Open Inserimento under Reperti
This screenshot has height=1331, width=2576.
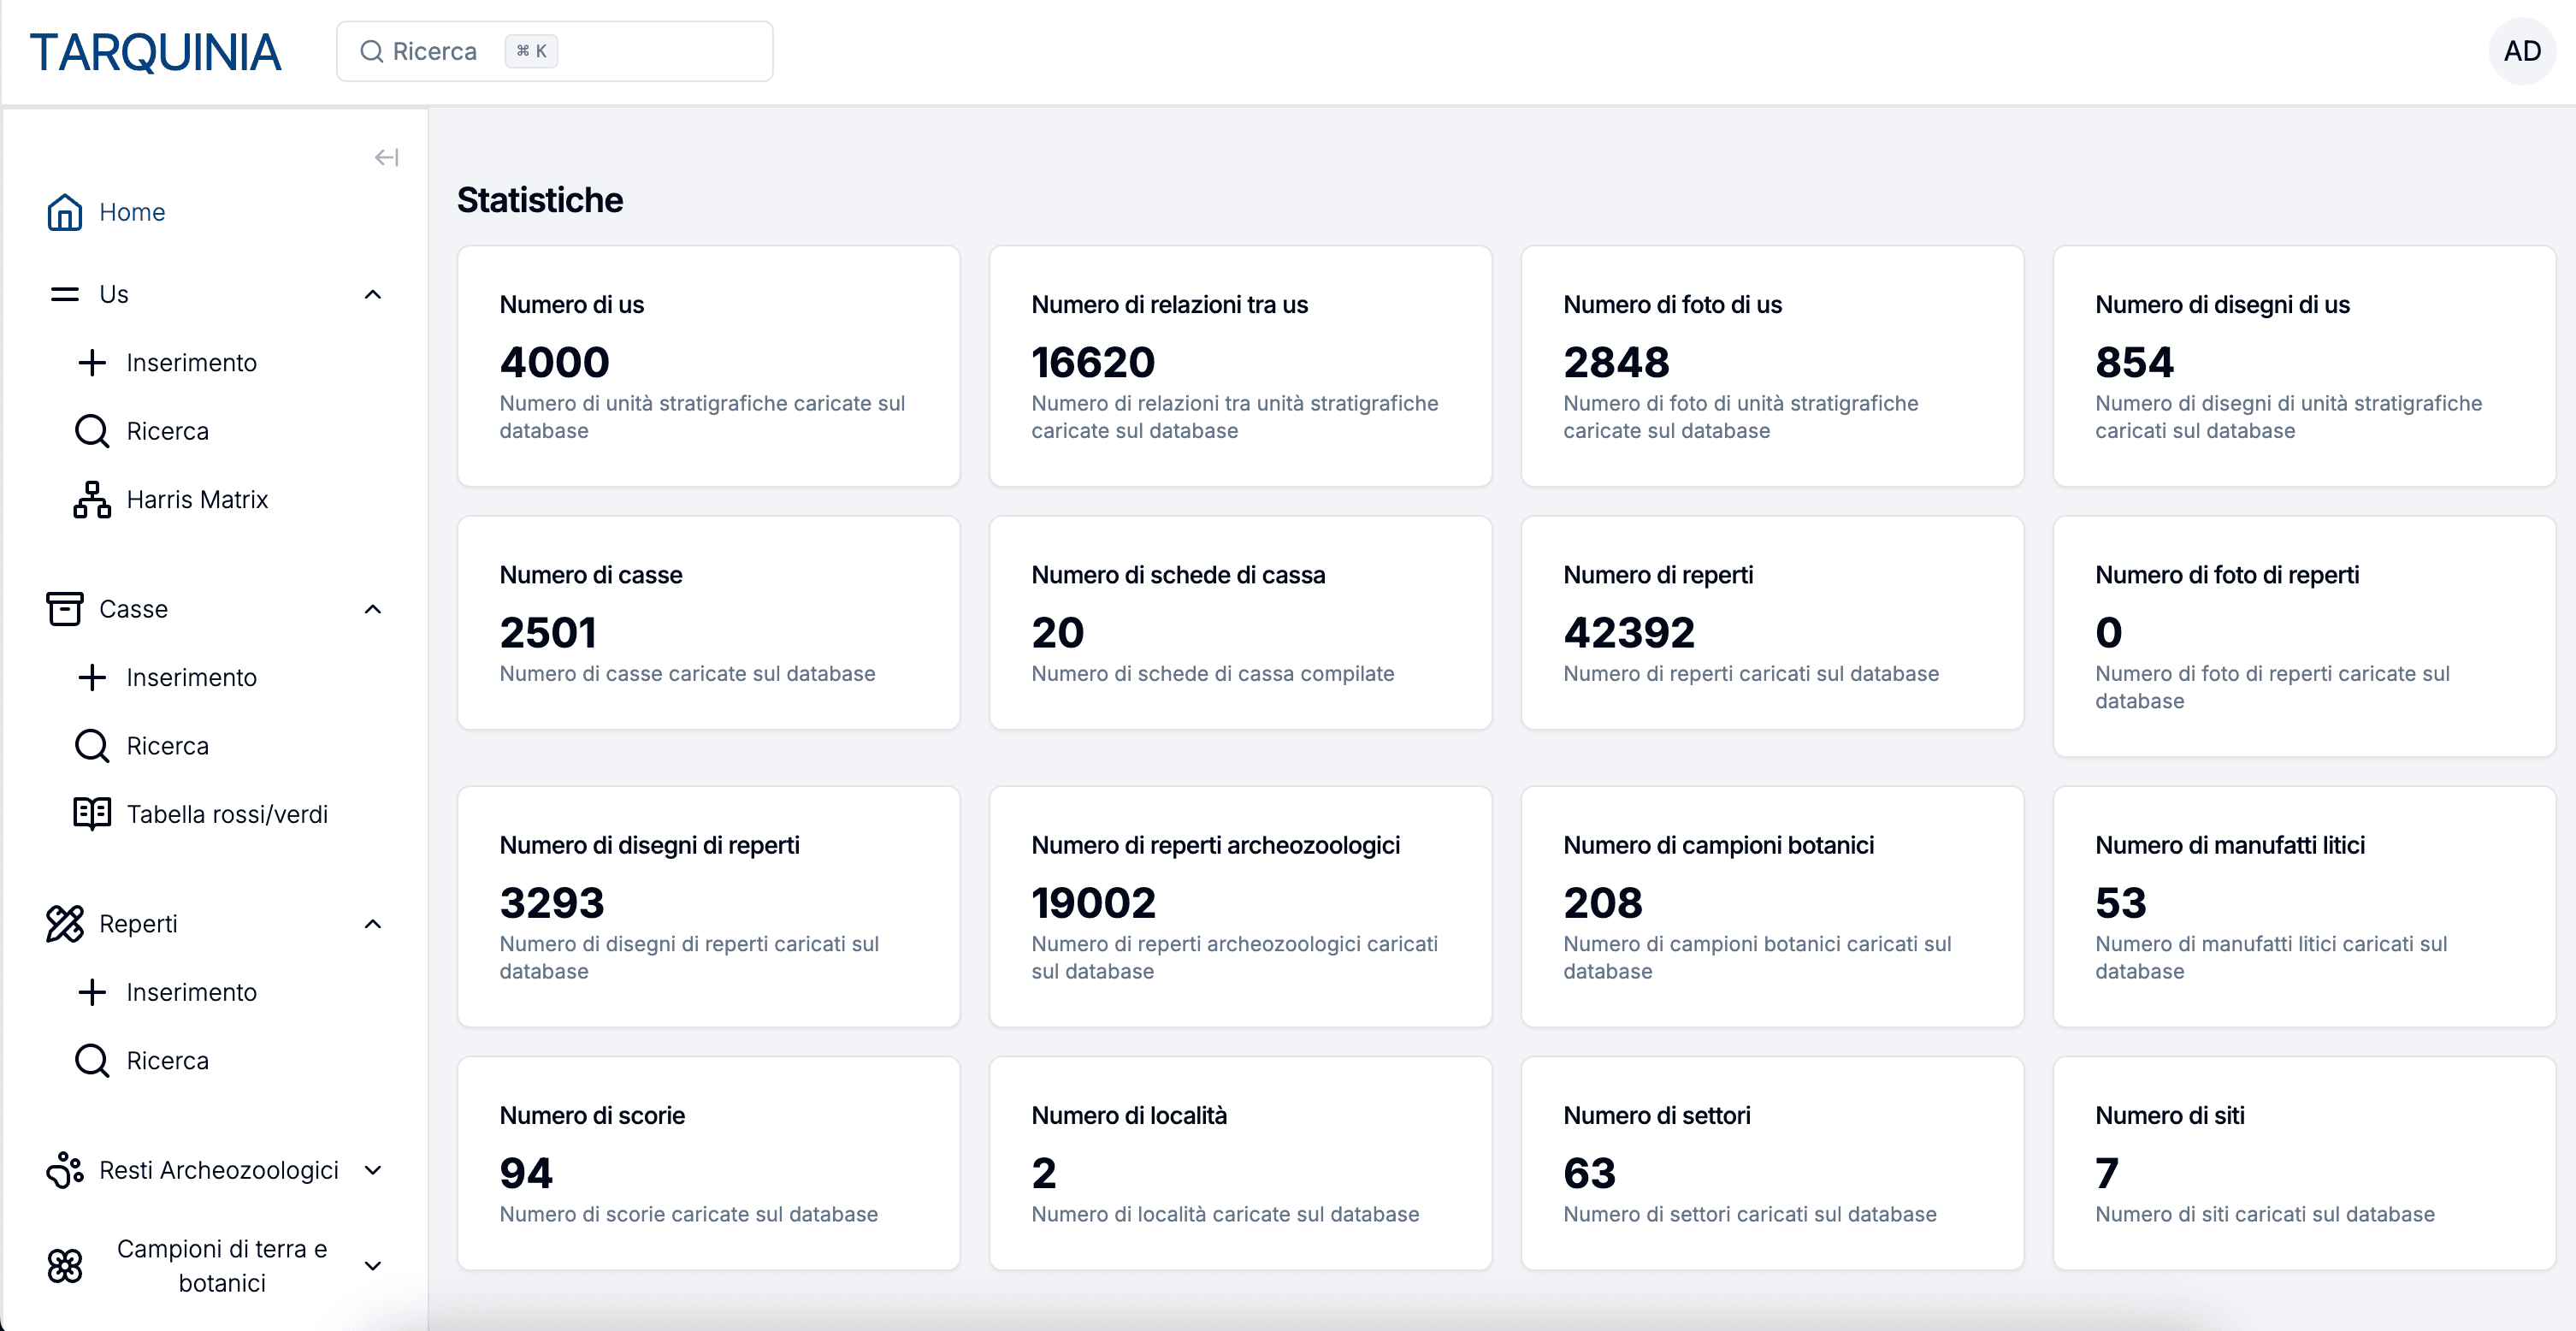(191, 991)
